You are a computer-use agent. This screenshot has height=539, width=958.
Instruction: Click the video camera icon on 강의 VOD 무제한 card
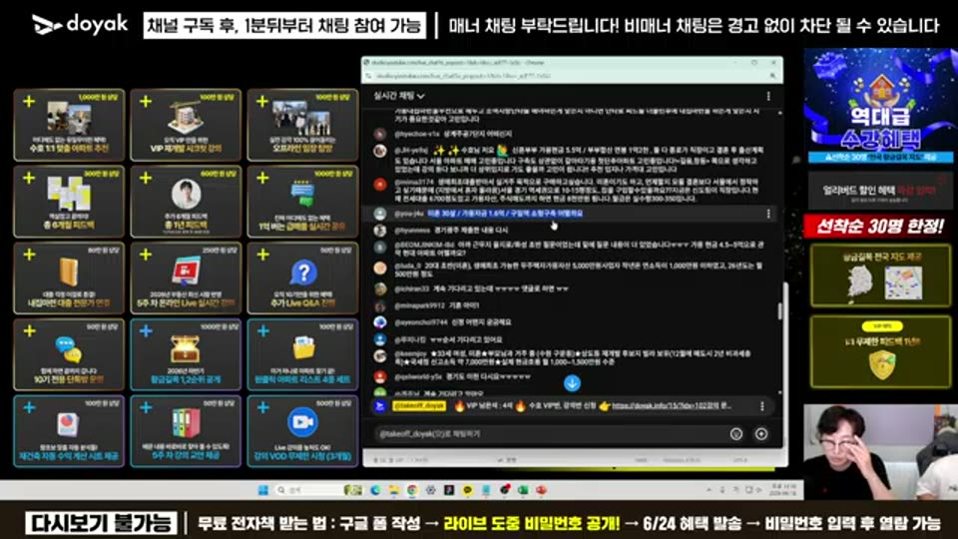point(303,422)
